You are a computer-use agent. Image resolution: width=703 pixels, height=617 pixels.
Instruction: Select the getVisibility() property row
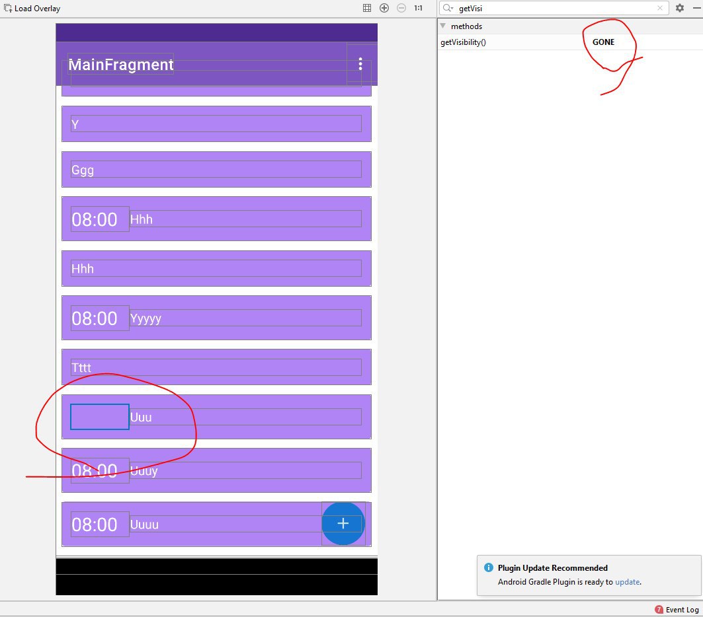pyautogui.click(x=570, y=42)
